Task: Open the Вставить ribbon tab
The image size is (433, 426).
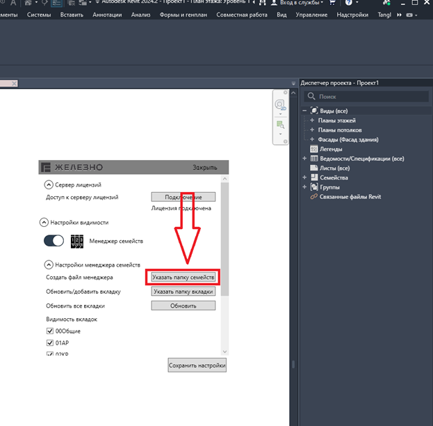Action: tap(72, 15)
